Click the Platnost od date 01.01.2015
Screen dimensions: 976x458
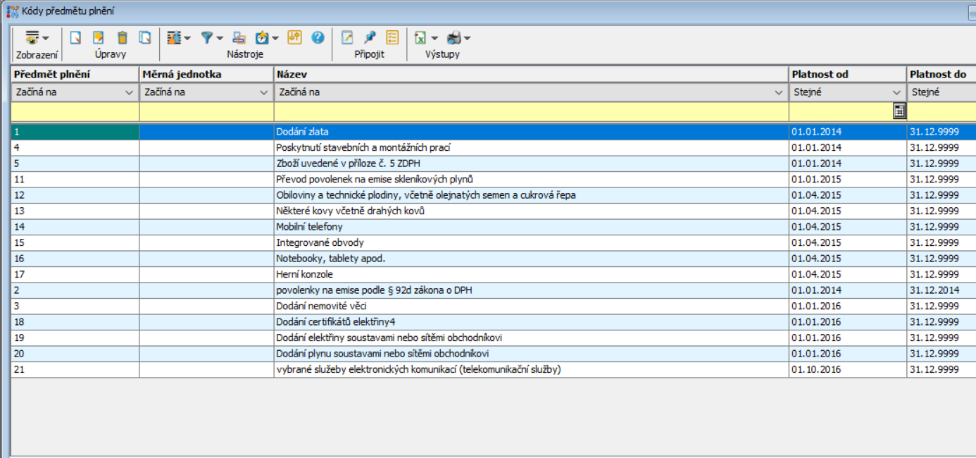tap(816, 179)
